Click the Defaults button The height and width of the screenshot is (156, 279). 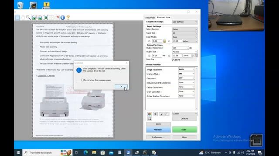pos(184,119)
